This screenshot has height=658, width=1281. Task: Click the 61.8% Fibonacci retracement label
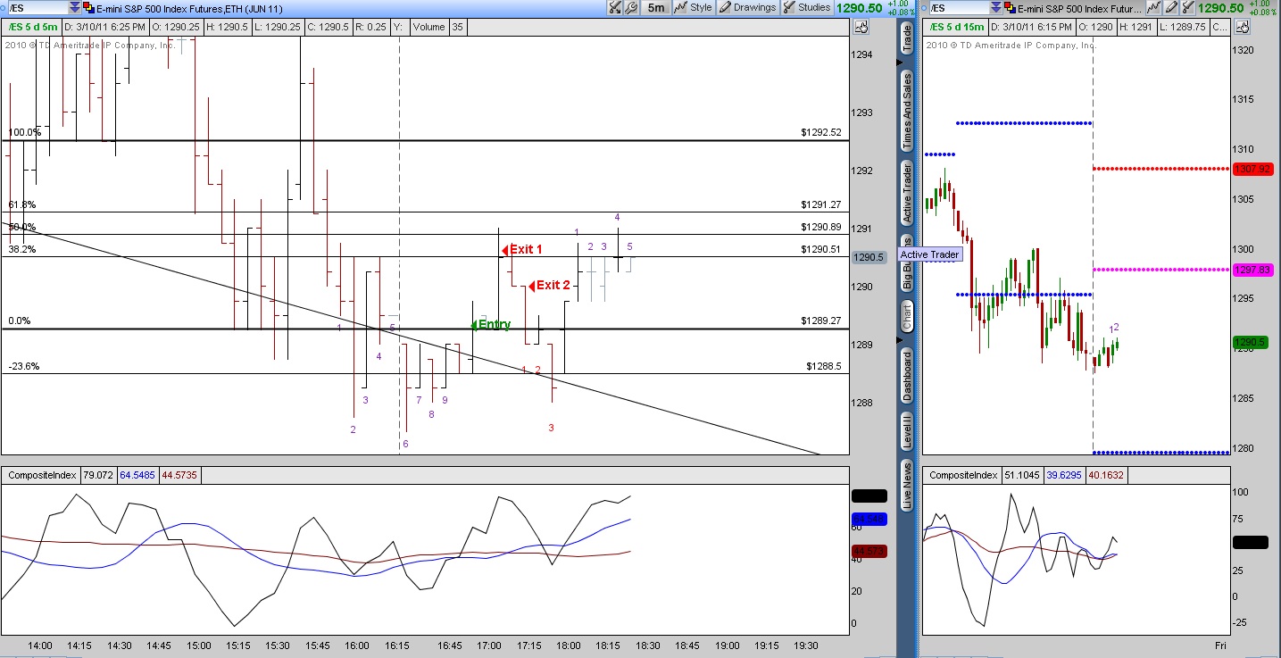(21, 204)
